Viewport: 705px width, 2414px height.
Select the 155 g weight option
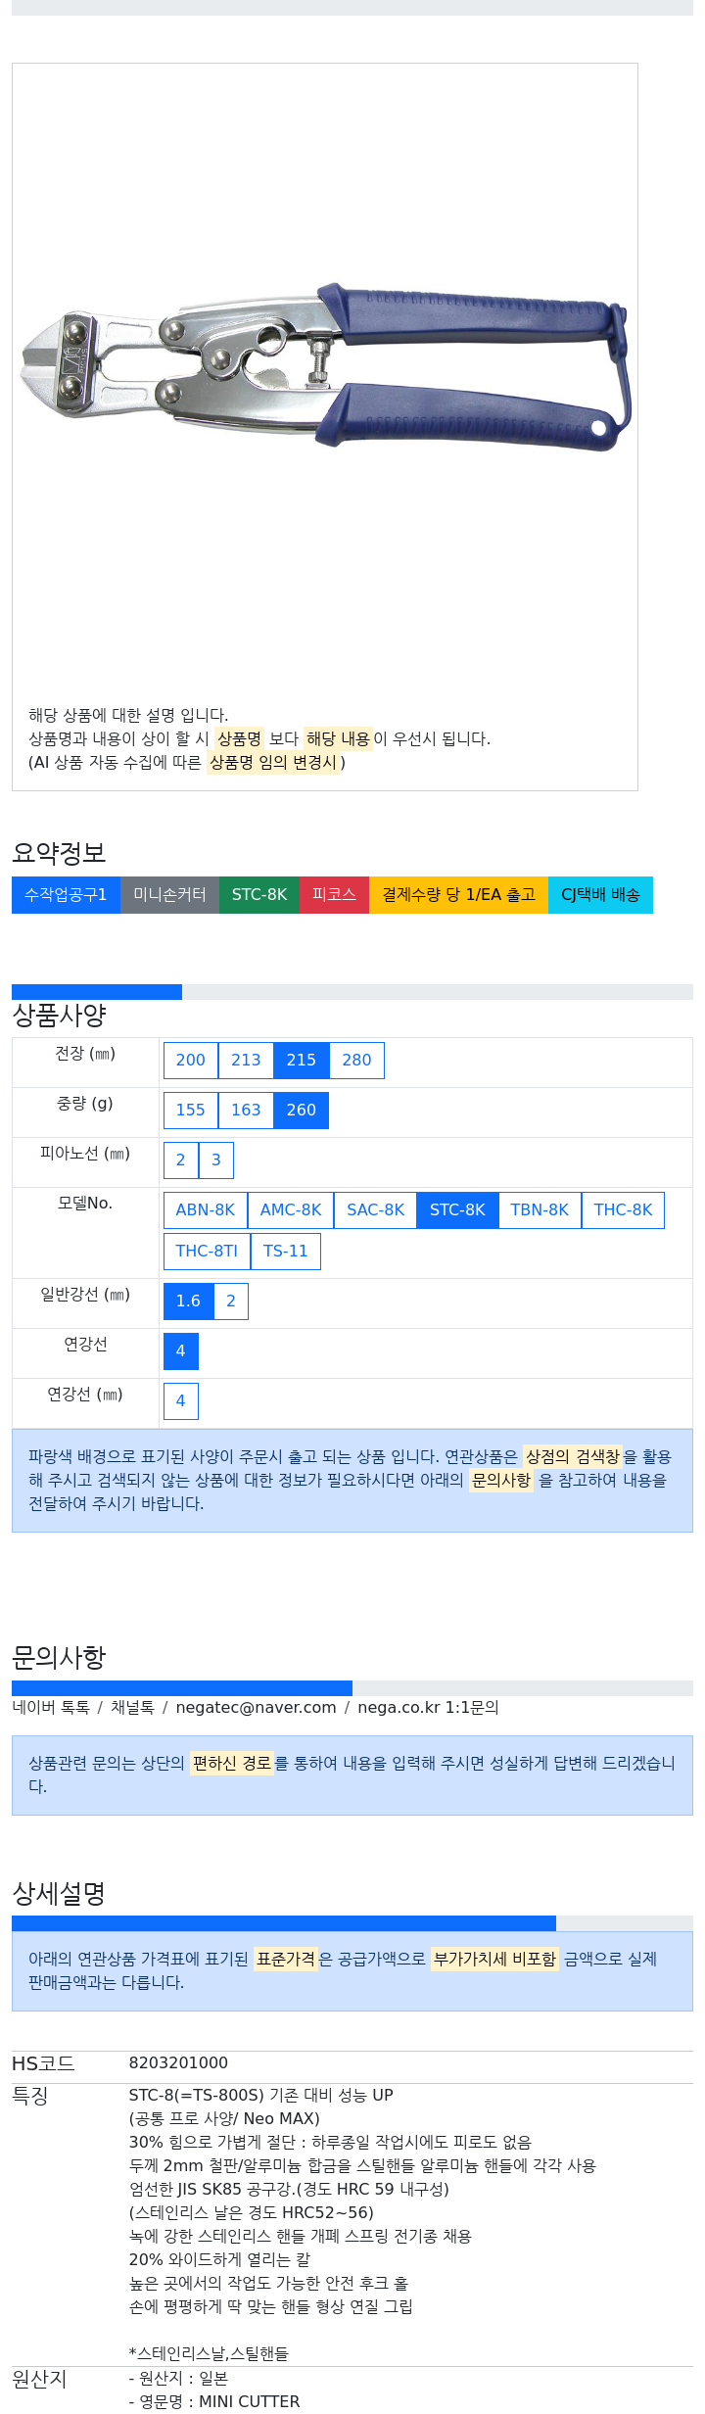(x=190, y=1111)
